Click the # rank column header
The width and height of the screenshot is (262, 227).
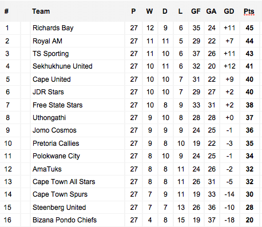coord(7,11)
